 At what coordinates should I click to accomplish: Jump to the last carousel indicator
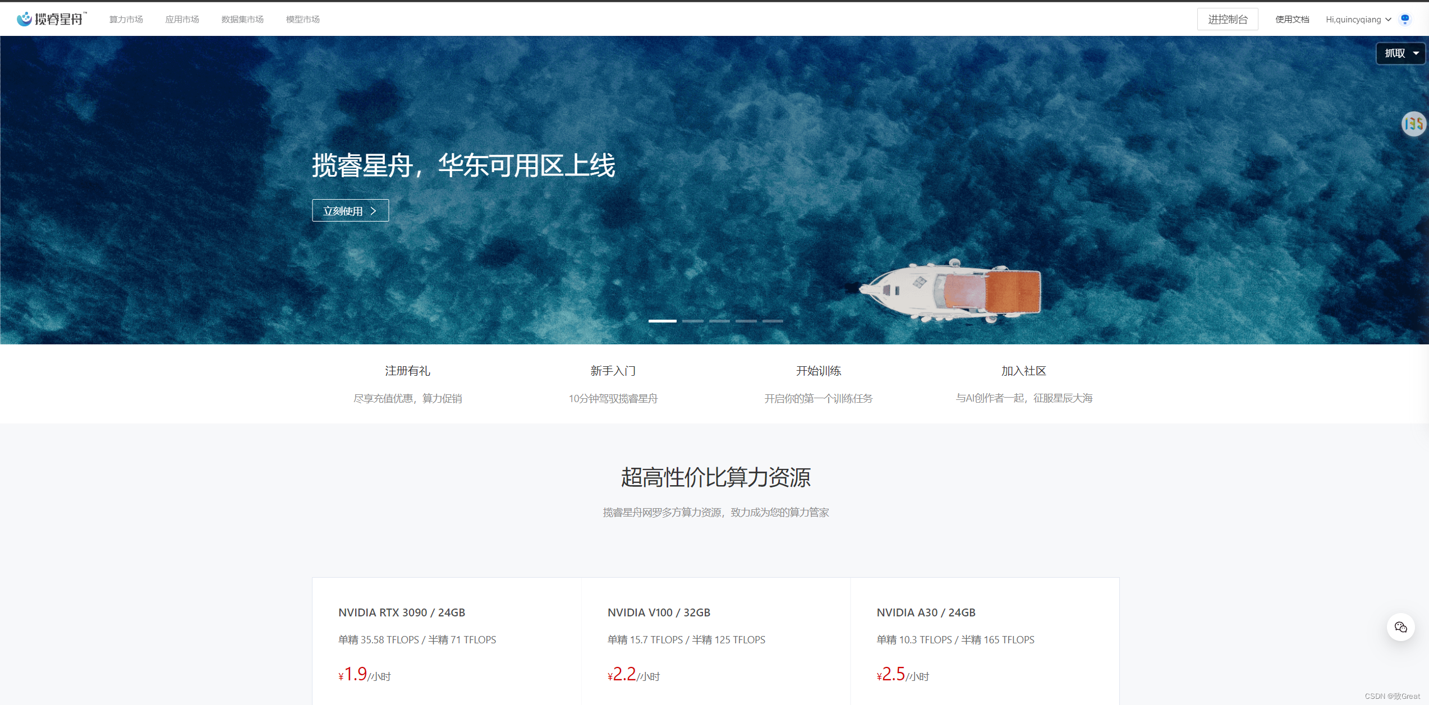[x=773, y=321]
